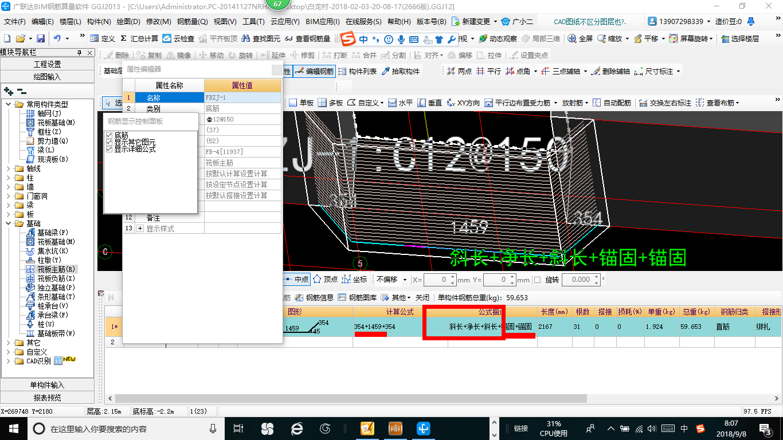Choose XY方向 rebar layout
This screenshot has height=440, width=783.
tap(463, 103)
